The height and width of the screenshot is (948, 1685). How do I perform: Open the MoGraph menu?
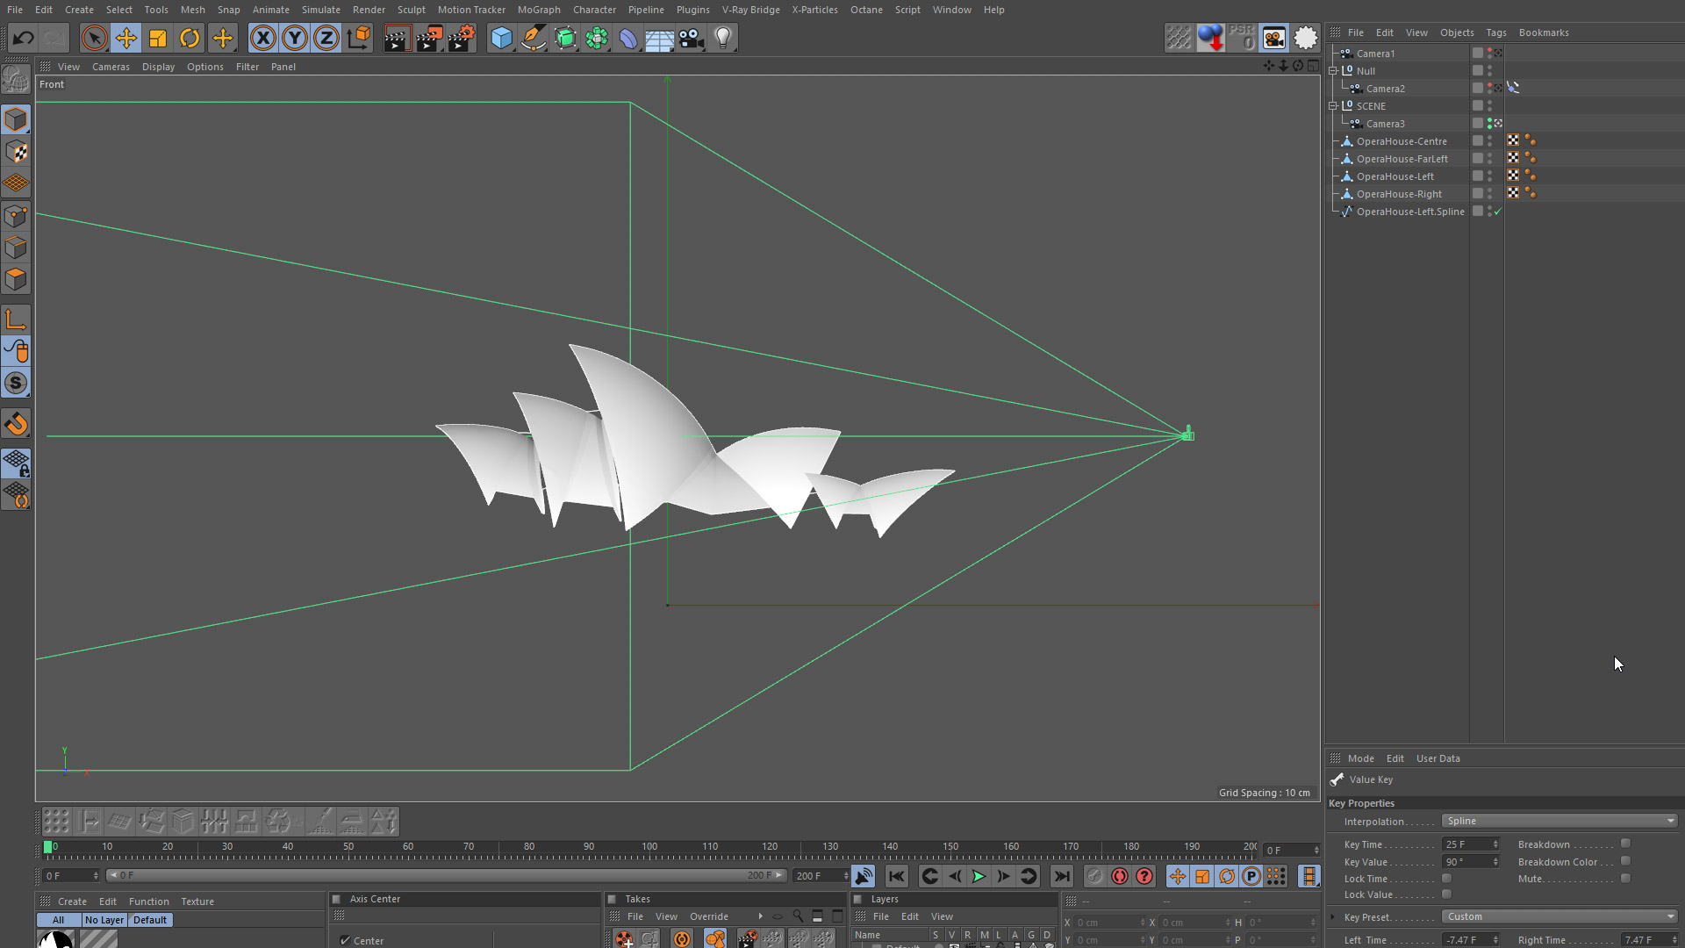538,10
